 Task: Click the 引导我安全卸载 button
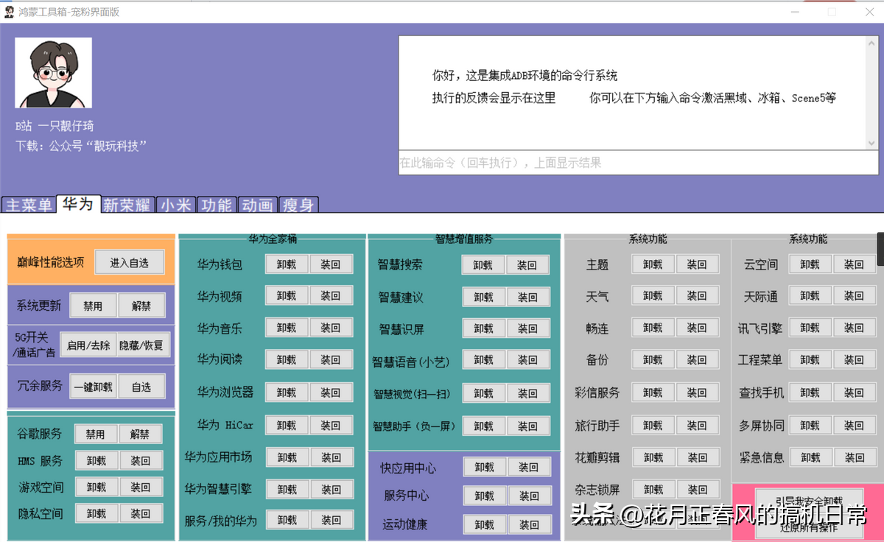(x=809, y=499)
